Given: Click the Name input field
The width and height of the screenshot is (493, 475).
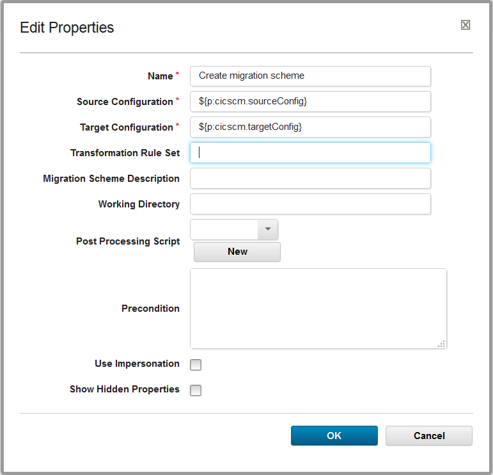Looking at the screenshot, I should pyautogui.click(x=310, y=76).
